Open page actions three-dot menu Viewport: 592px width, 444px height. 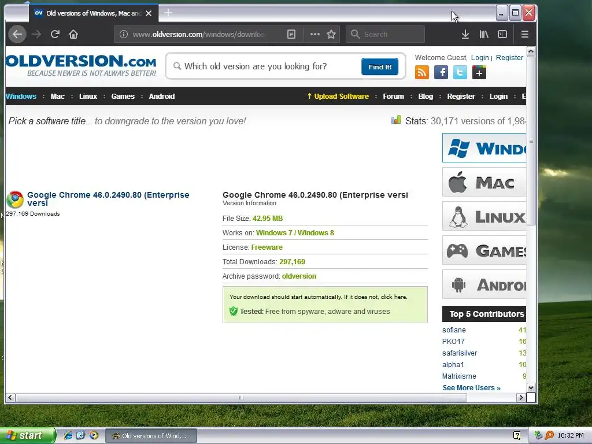[315, 34]
